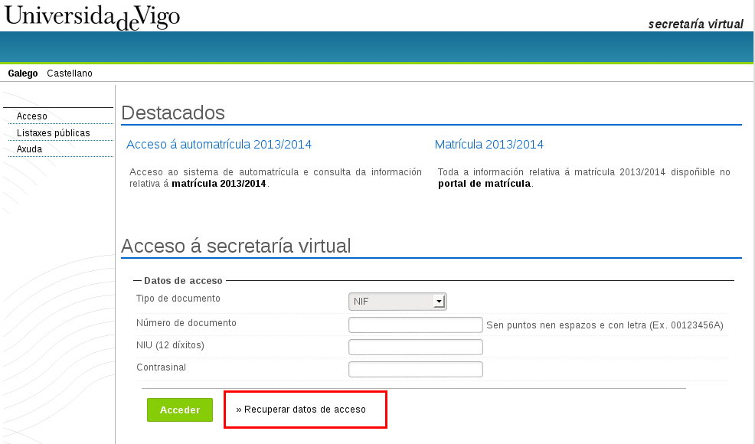
Task: Click into the NIU 12-digit field
Action: [415, 348]
